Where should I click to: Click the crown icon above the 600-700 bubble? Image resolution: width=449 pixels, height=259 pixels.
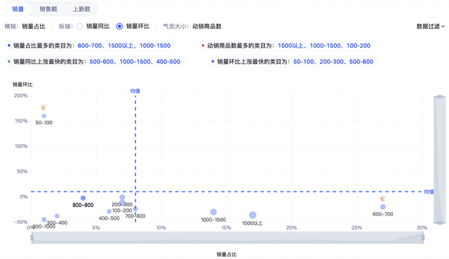click(x=383, y=198)
